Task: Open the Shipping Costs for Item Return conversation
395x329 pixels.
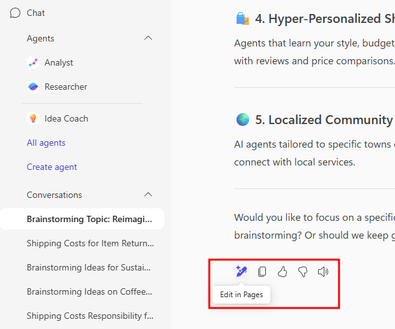Action: coord(90,243)
